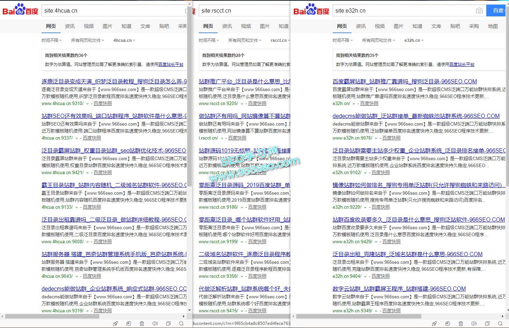Open 时间不限 time filter in rscct.cn window

tap(209, 40)
